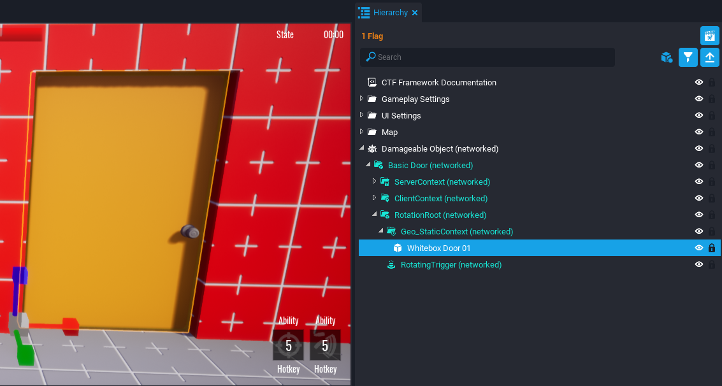722x386 pixels.
Task: Expand the Gameplay Settings folder
Action: click(x=362, y=99)
